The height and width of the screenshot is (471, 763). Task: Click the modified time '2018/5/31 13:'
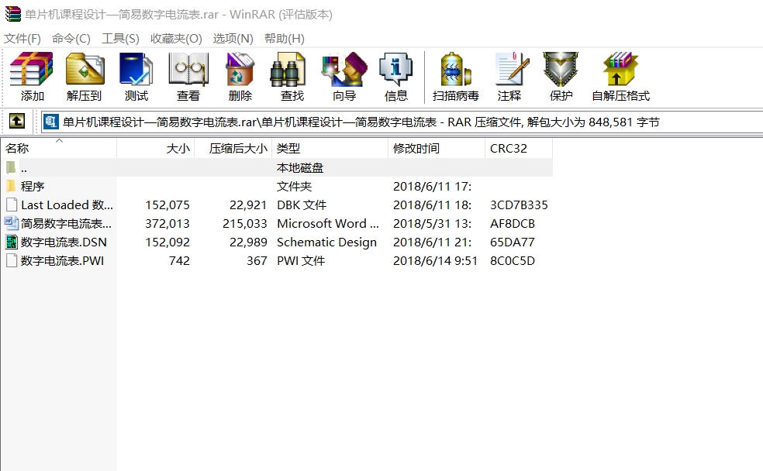(x=432, y=223)
